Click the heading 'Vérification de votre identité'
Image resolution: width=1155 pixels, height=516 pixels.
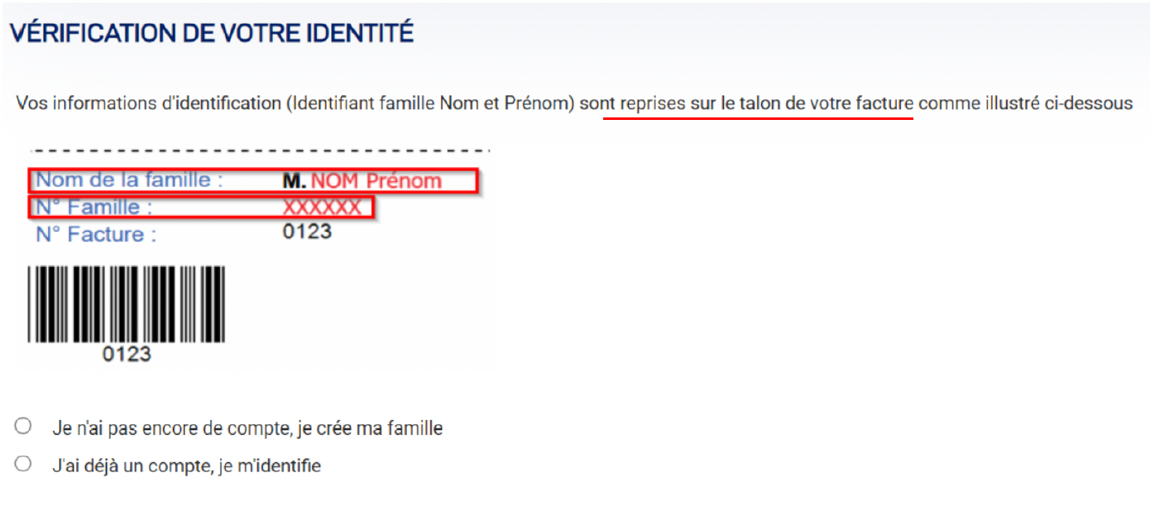tap(211, 33)
